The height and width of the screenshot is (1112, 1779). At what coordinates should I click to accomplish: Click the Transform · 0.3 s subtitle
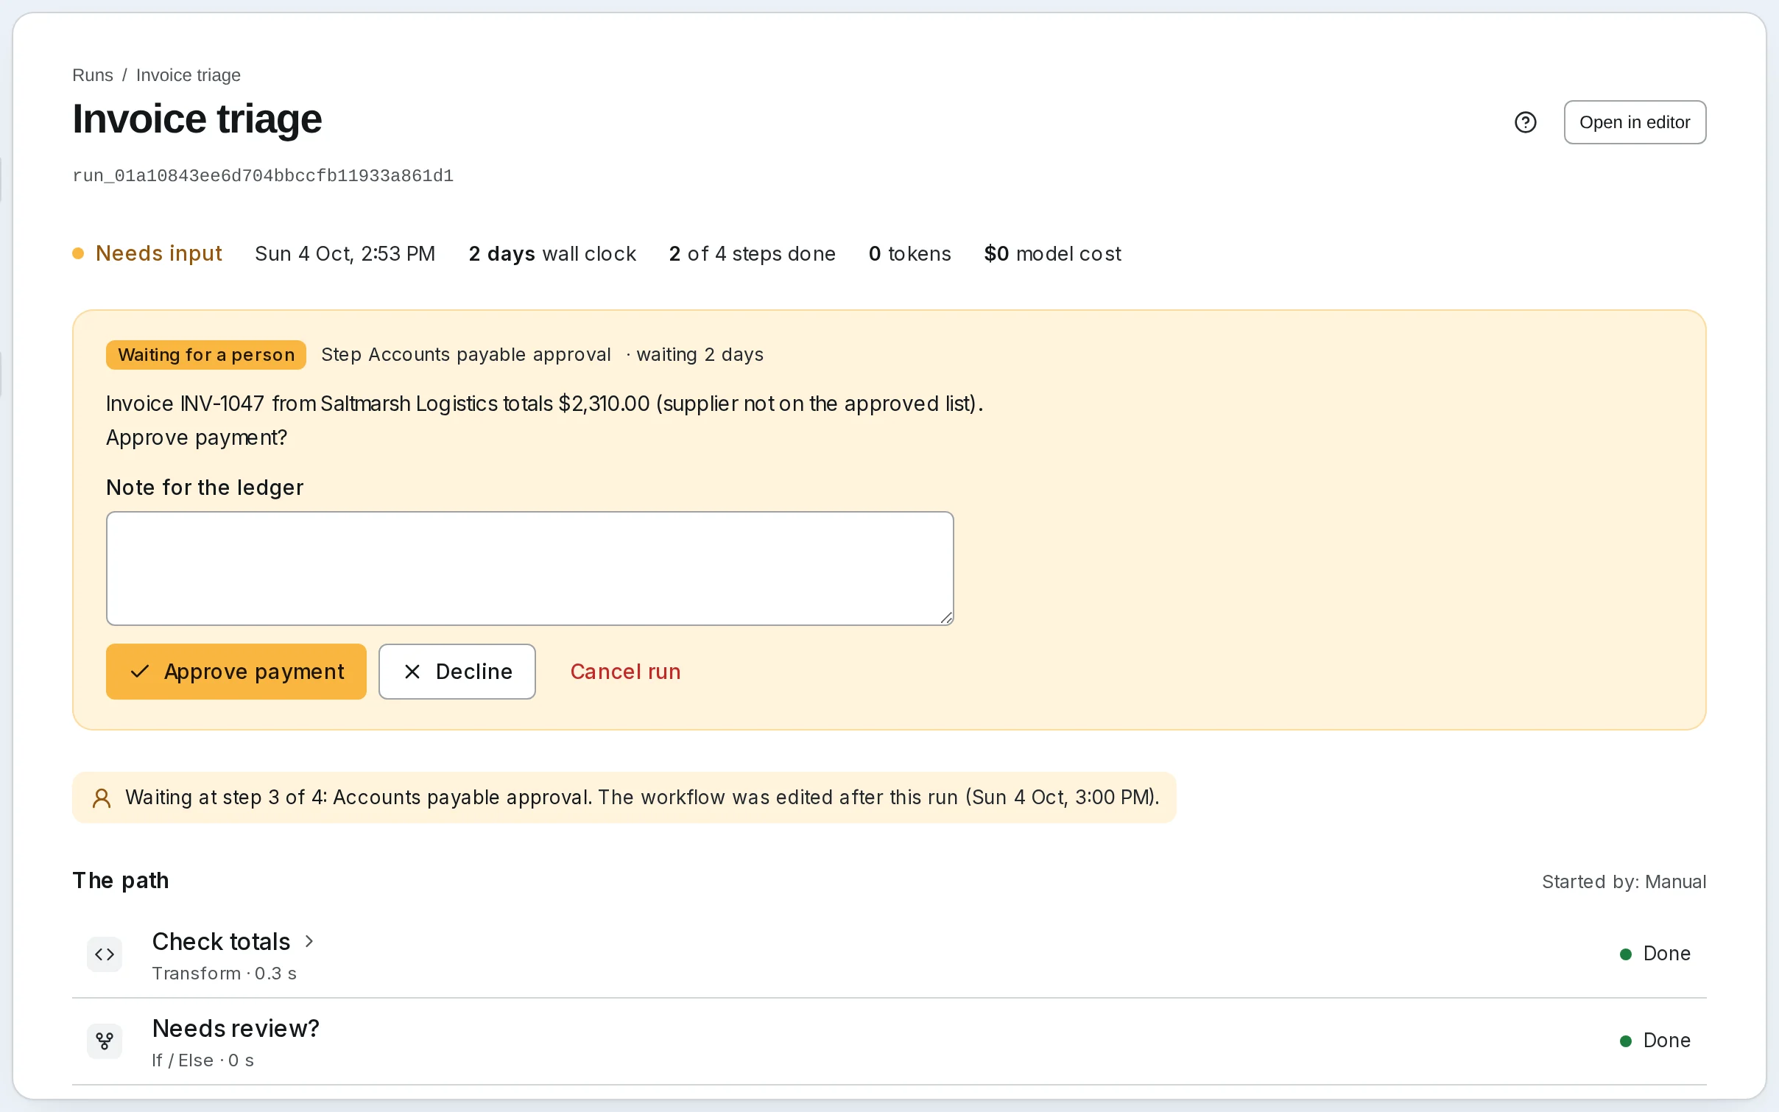point(225,974)
